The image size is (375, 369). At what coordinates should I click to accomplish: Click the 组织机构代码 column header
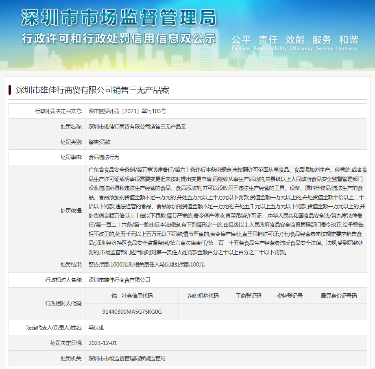(x=203, y=296)
